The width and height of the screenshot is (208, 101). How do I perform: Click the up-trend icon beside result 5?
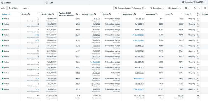click(36, 41)
